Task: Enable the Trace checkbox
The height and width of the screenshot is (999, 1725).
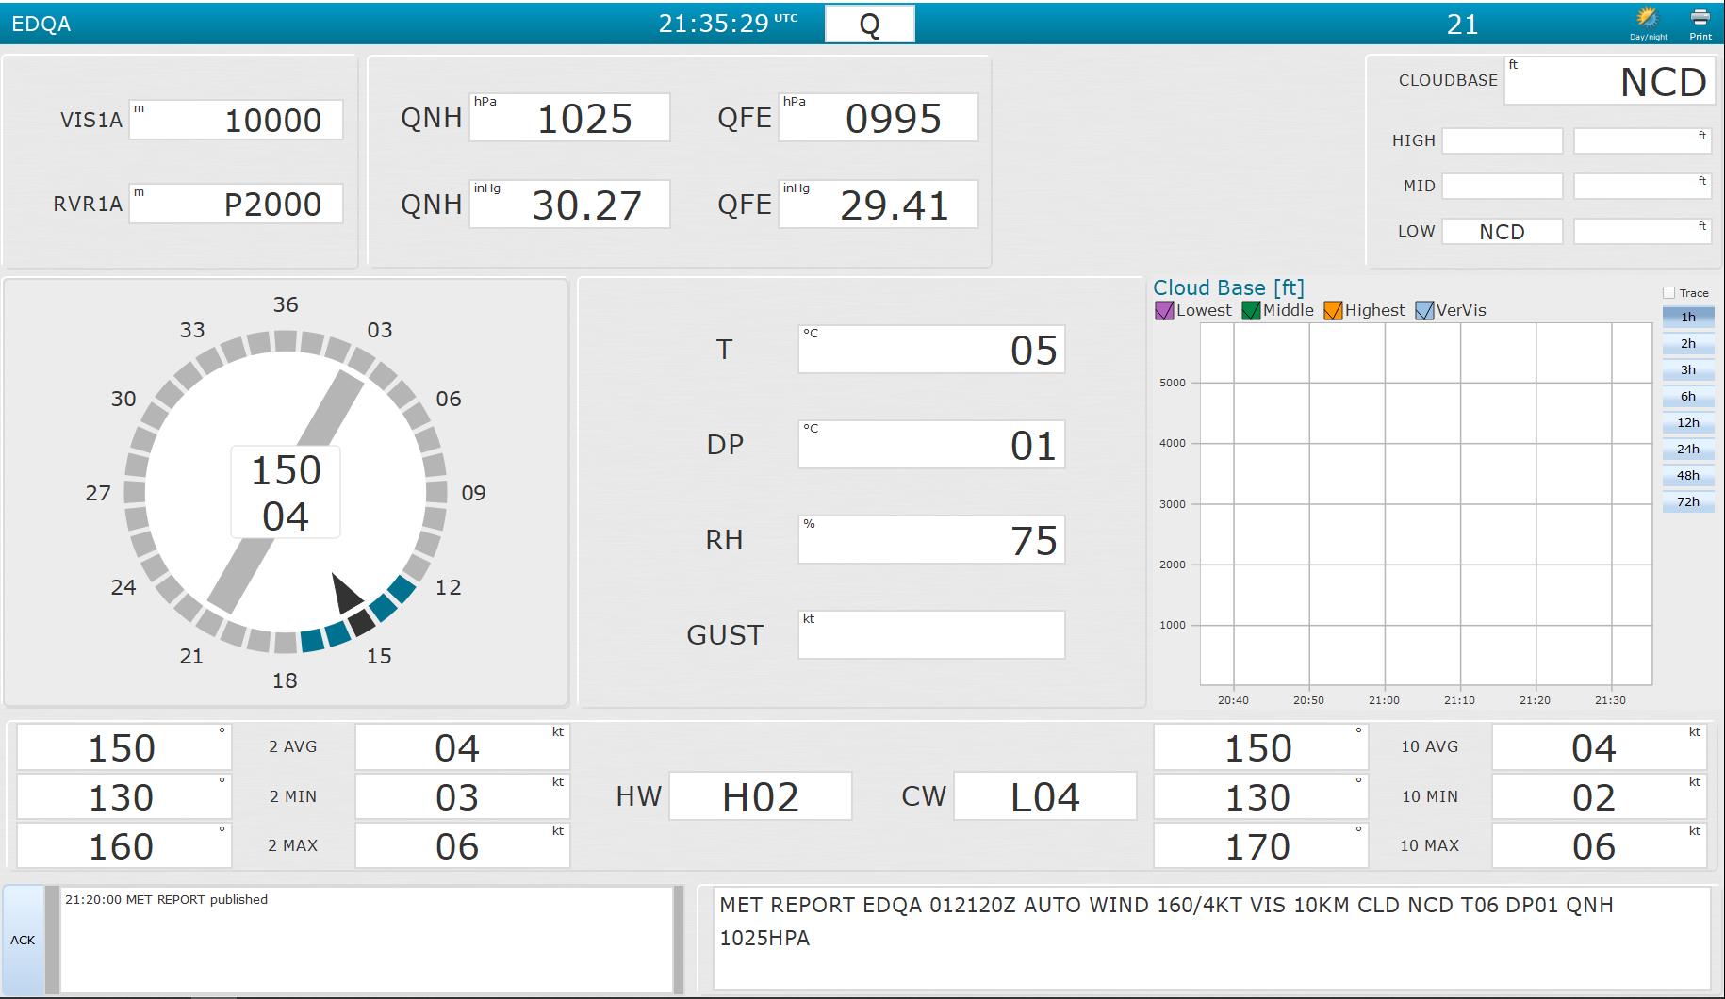Action: click(1668, 293)
